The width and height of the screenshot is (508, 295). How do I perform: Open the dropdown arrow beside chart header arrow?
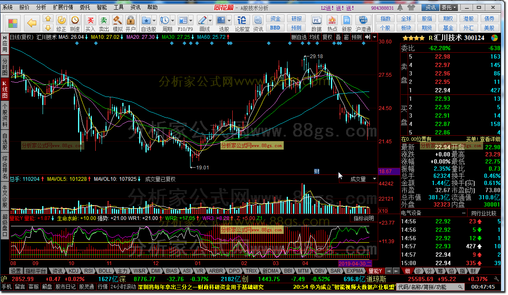coord(374,37)
